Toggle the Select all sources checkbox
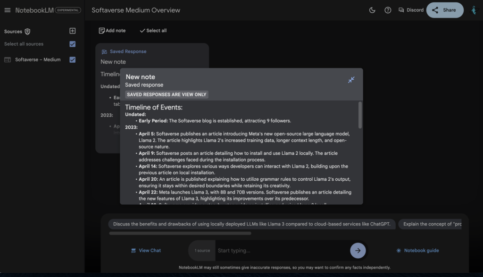 (73, 44)
